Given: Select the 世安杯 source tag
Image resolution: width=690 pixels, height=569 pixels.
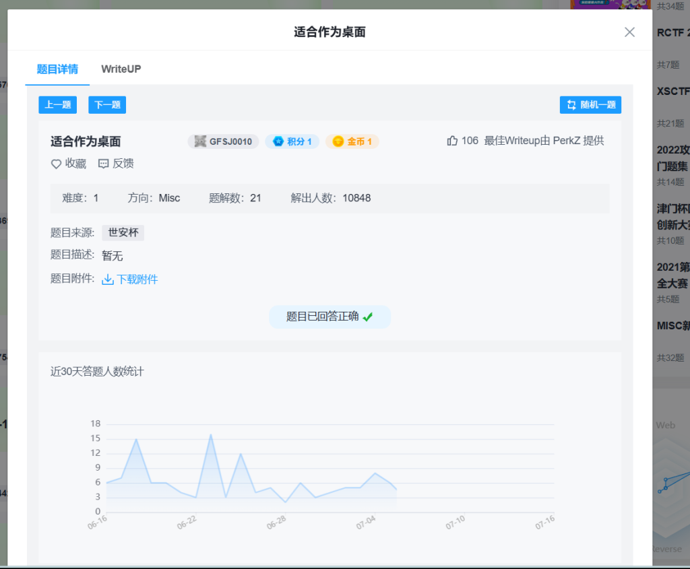Looking at the screenshot, I should click(123, 233).
